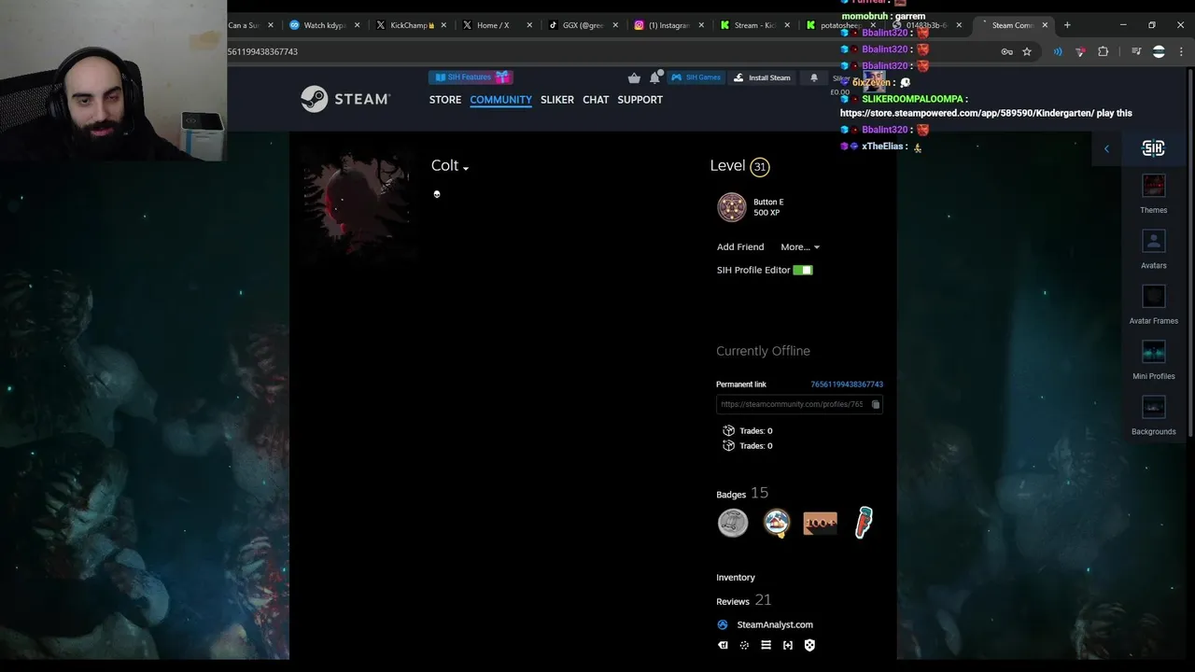Expand the More... dropdown
1195x672 pixels.
pyautogui.click(x=800, y=247)
